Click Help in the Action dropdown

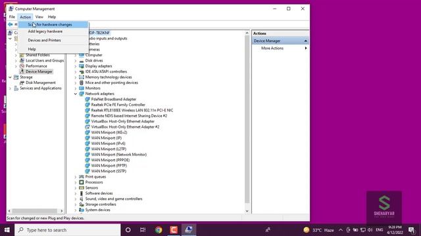(x=53, y=49)
